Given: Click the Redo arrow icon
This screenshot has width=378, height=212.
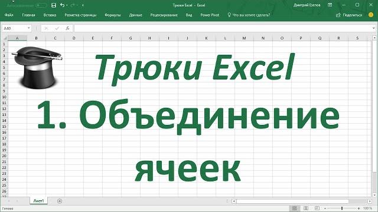Looking at the screenshot, I should [x=73, y=5].
